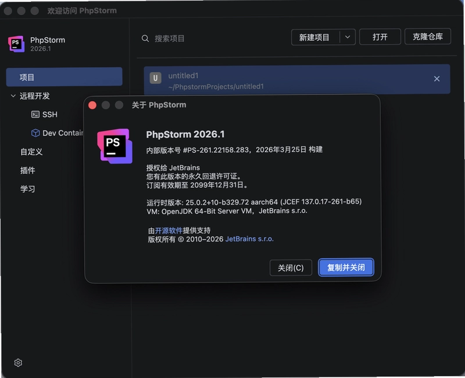This screenshot has height=378, width=465.
Task: Click the 您有此版本的永久回退许可证 line
Action: (194, 176)
